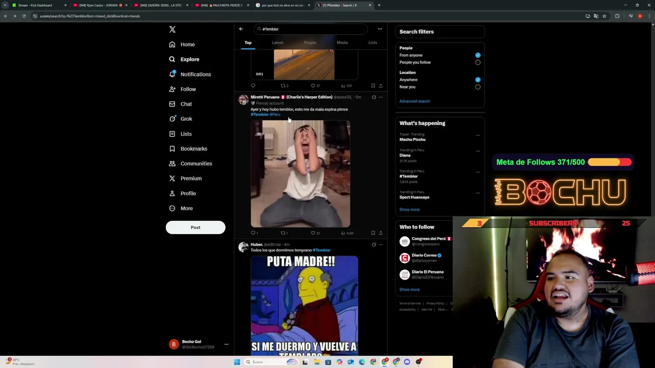Switch to Ryan Castro - JORDAN browser tab

click(99, 5)
